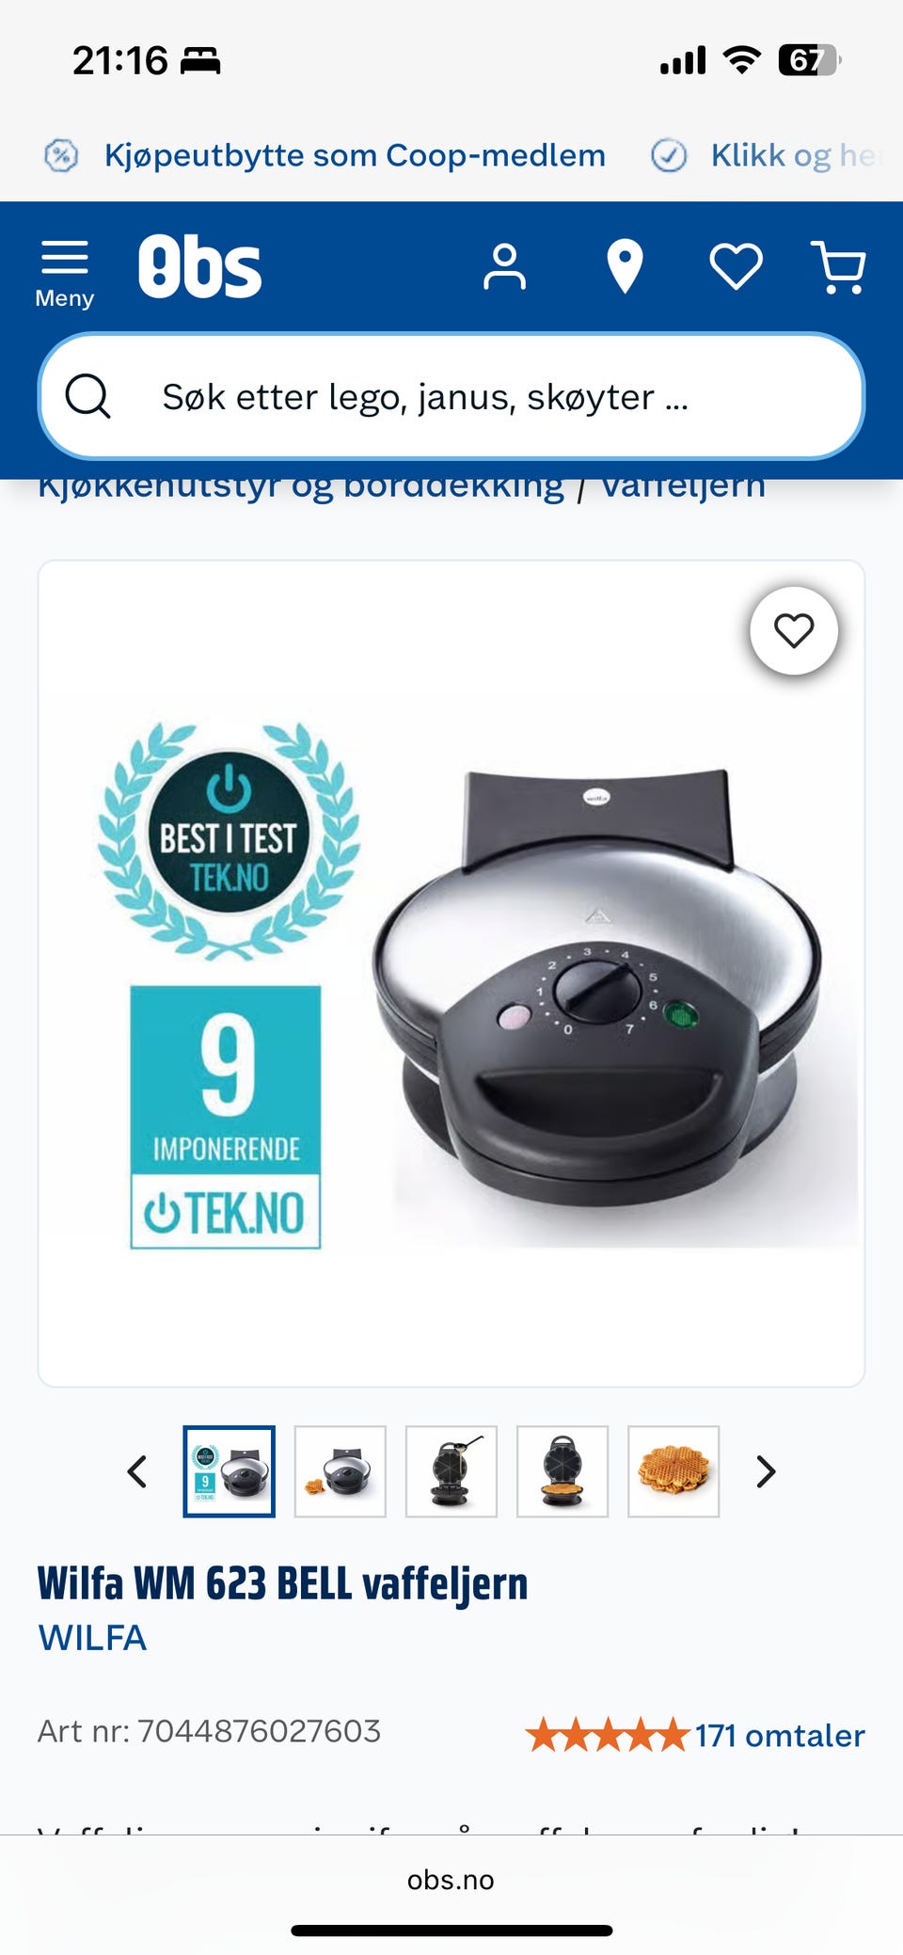Toggle favorite heart on product image

click(794, 630)
